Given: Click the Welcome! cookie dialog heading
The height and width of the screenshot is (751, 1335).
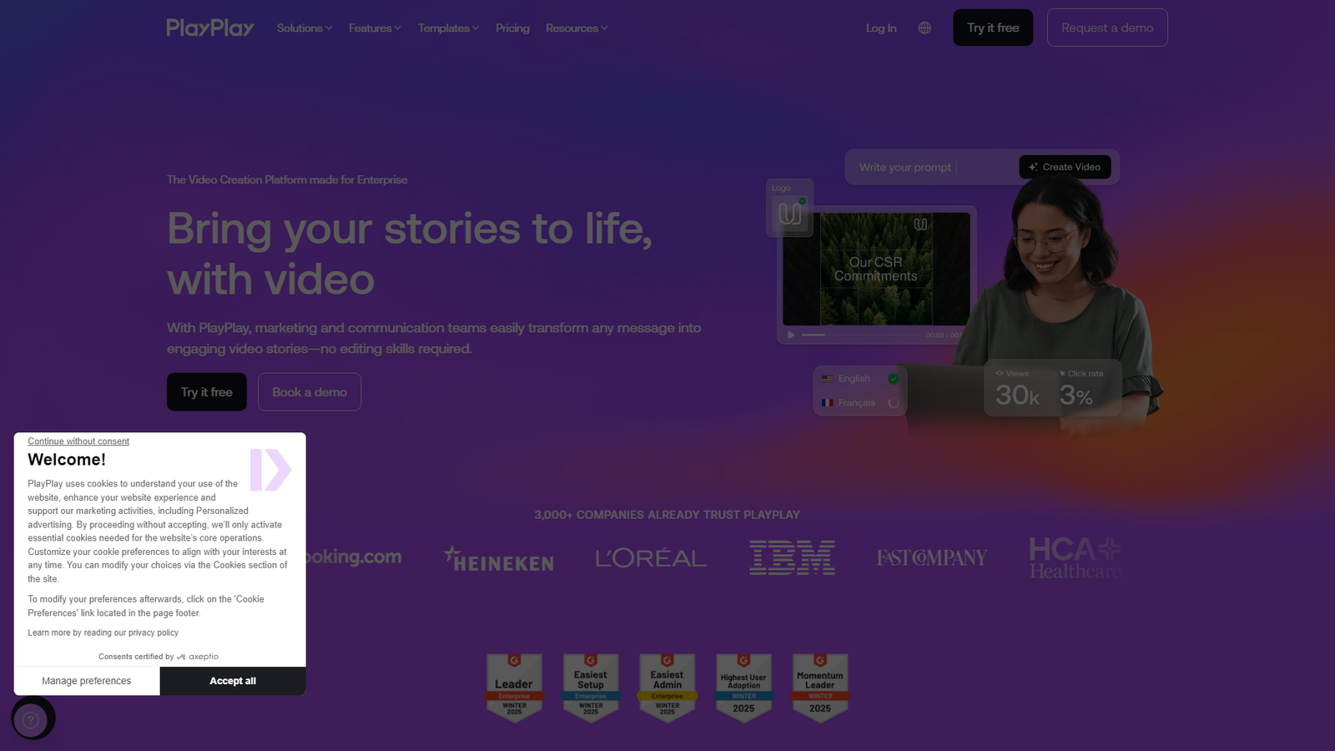Looking at the screenshot, I should point(67,460).
